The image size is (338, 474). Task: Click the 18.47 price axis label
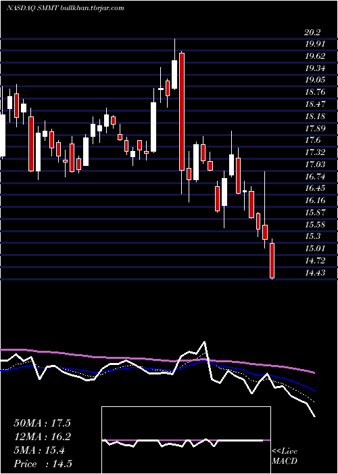315,104
